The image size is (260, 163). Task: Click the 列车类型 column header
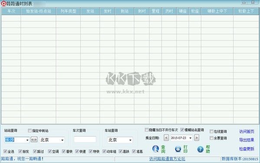pos(68,11)
